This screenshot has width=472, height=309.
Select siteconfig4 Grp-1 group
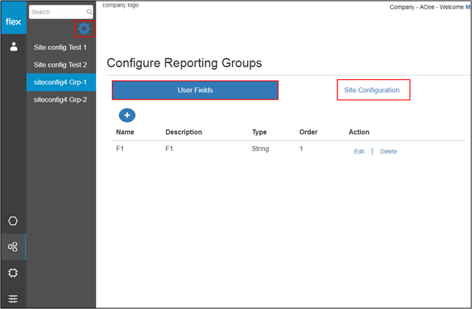tap(61, 82)
